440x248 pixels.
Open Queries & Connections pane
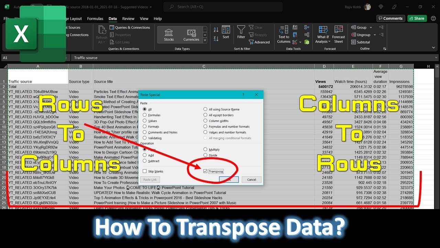[130, 28]
